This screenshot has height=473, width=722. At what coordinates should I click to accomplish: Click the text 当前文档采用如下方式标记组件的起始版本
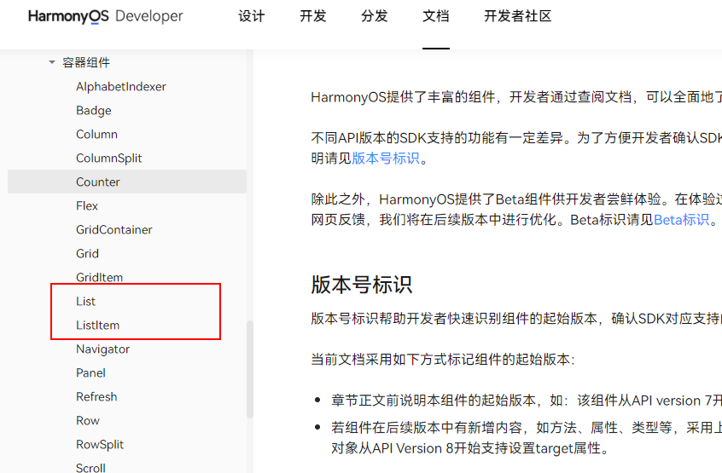443,360
